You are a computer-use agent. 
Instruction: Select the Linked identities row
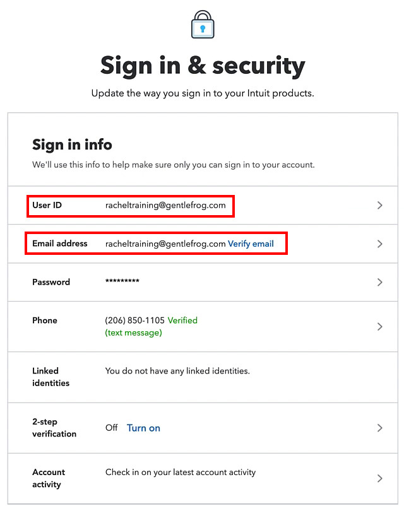point(203,377)
